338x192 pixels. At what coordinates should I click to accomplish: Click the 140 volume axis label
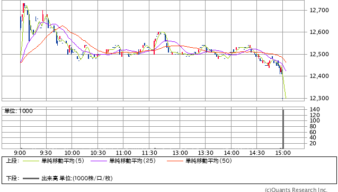coord(315,109)
